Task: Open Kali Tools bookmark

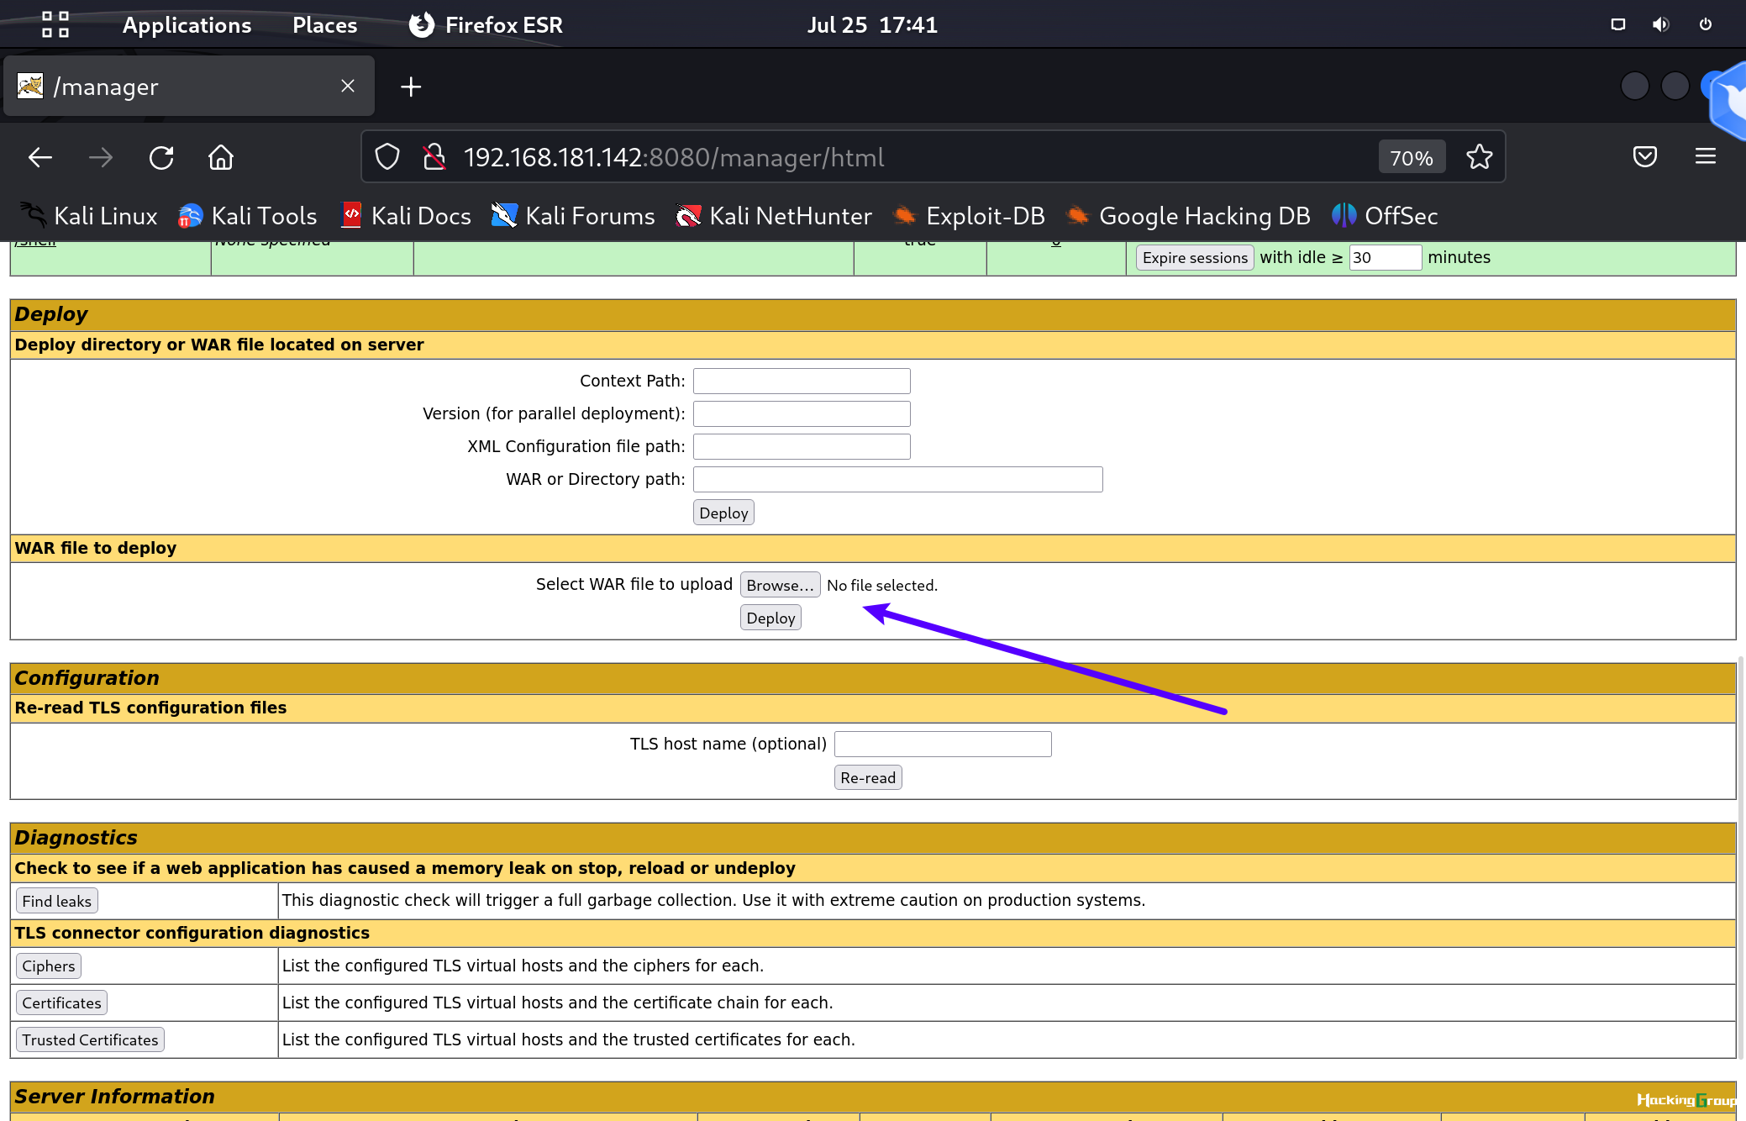Action: (247, 216)
